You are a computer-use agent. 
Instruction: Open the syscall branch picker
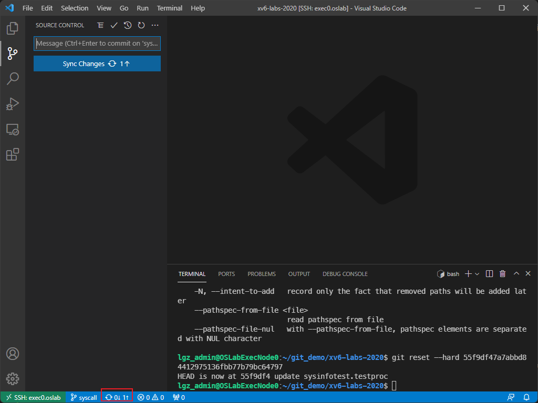tap(84, 397)
